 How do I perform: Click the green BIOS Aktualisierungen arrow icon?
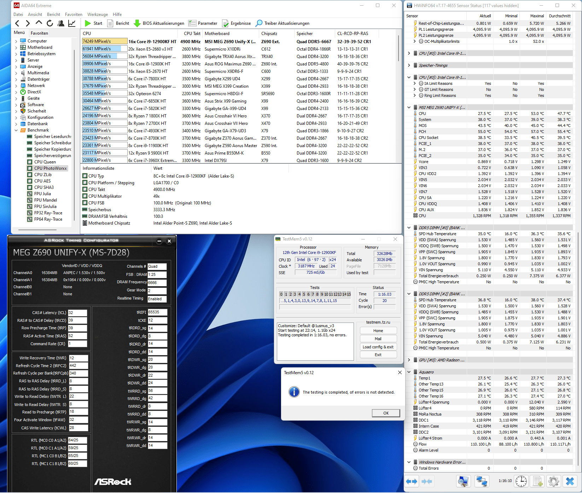coord(137,23)
